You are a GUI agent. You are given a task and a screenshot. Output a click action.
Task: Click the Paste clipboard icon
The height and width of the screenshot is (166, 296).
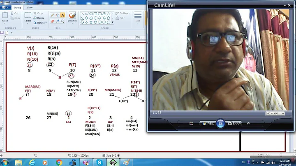5,15
